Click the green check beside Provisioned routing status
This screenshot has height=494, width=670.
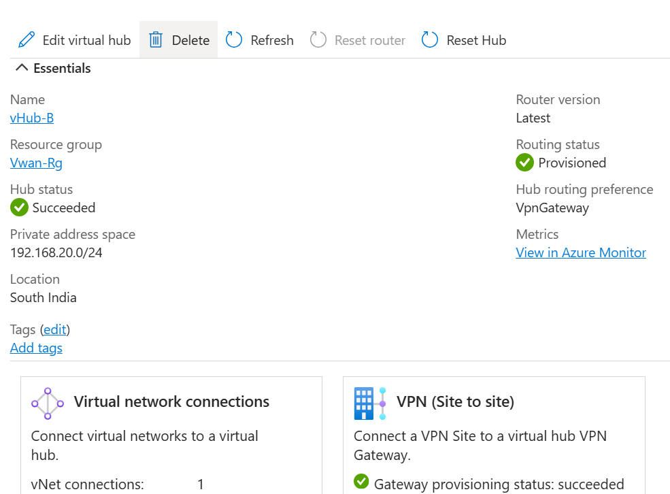[x=524, y=163]
